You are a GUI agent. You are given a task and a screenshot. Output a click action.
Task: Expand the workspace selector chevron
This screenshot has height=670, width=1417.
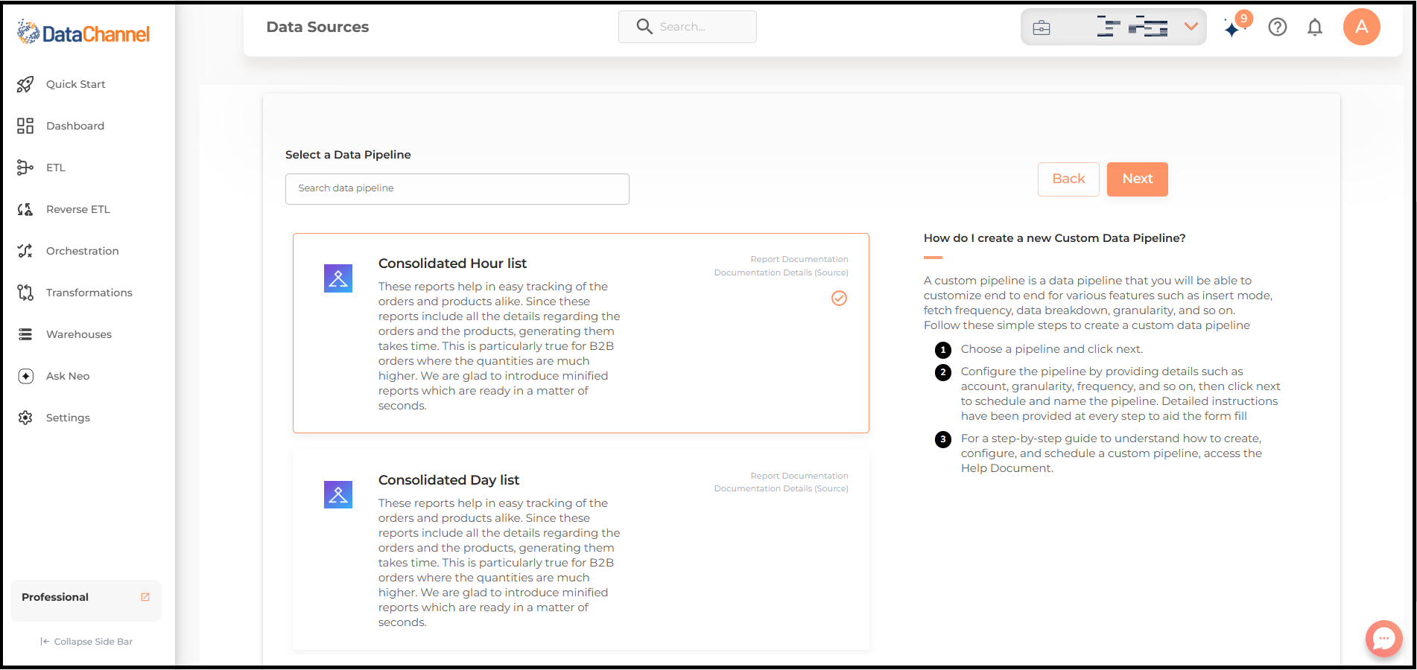1191,27
